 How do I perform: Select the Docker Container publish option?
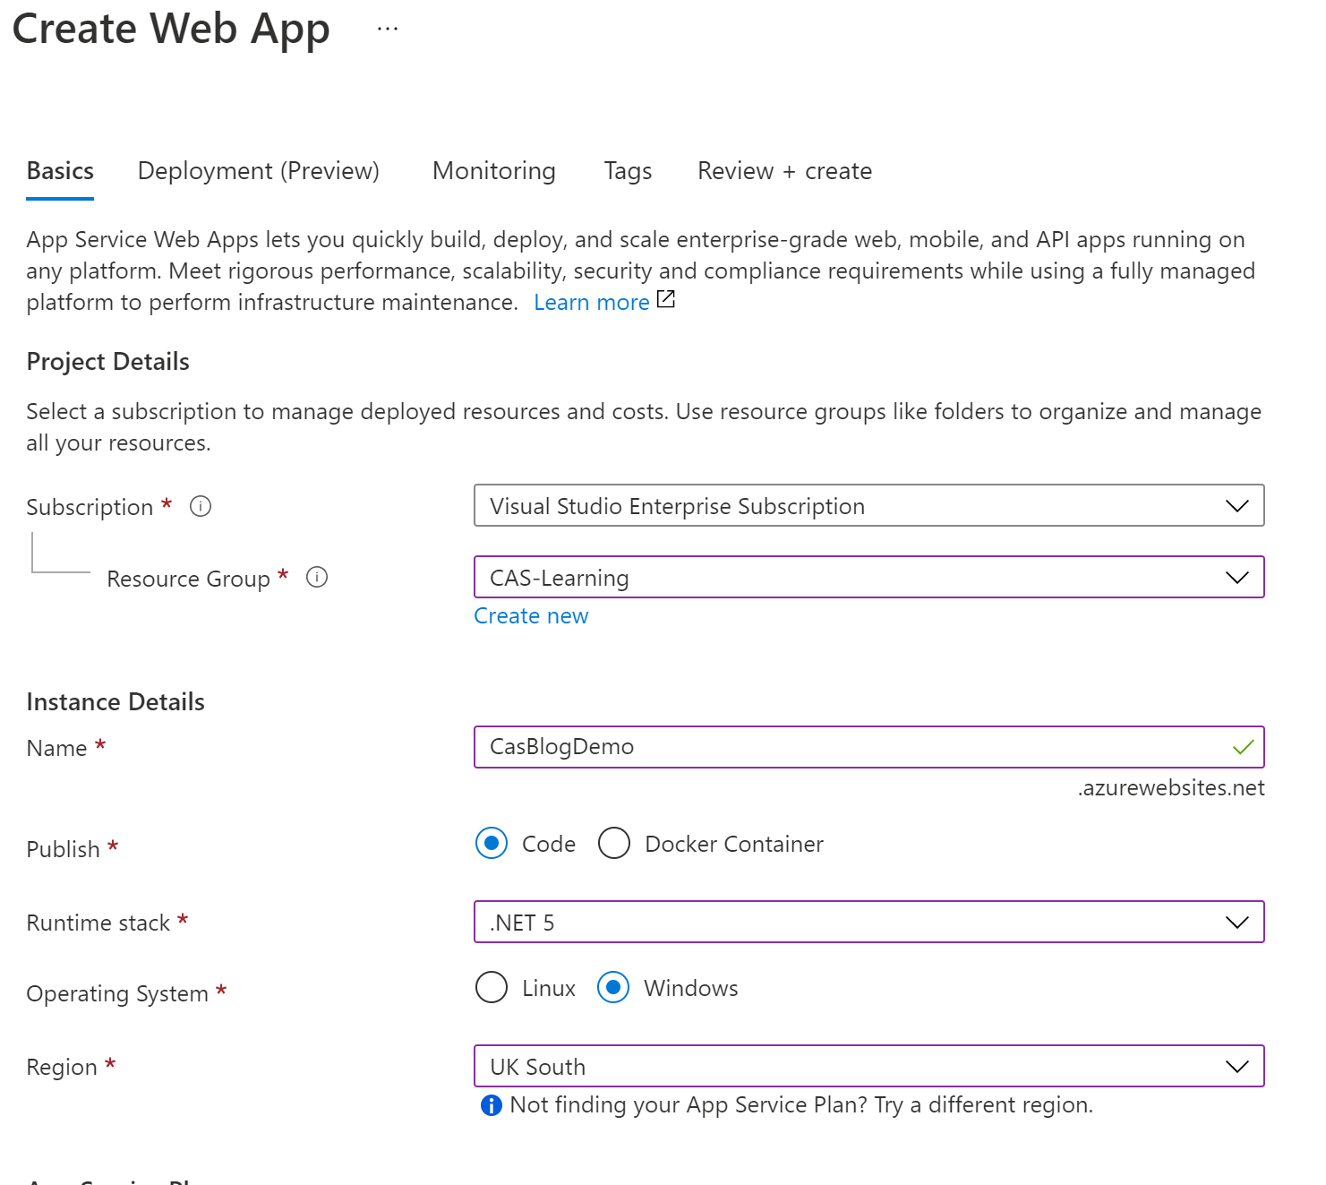(x=614, y=844)
